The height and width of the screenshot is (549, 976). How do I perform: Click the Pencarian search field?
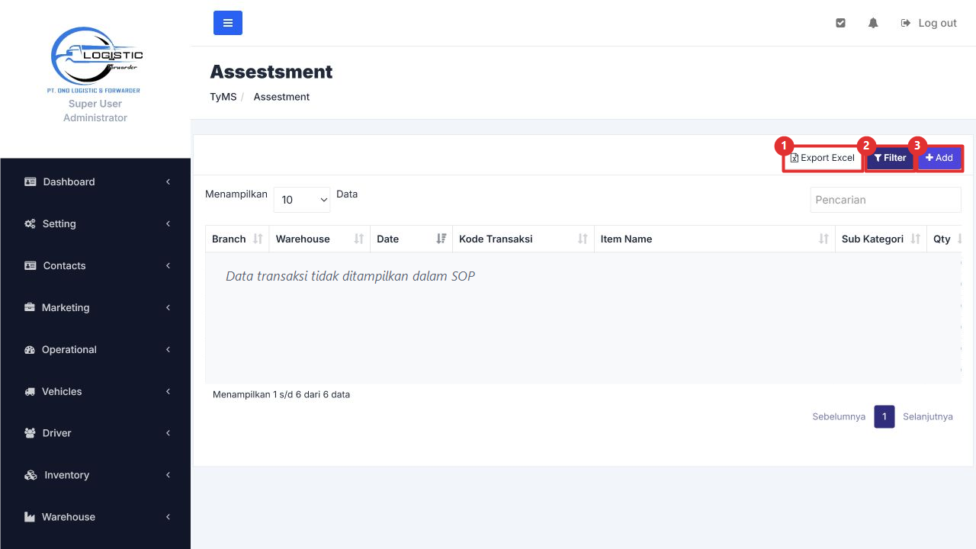pyautogui.click(x=885, y=200)
